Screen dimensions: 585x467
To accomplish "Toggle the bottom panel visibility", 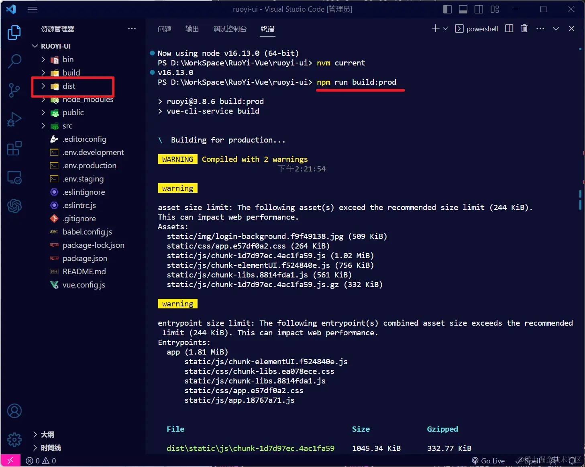I will tap(463, 9).
